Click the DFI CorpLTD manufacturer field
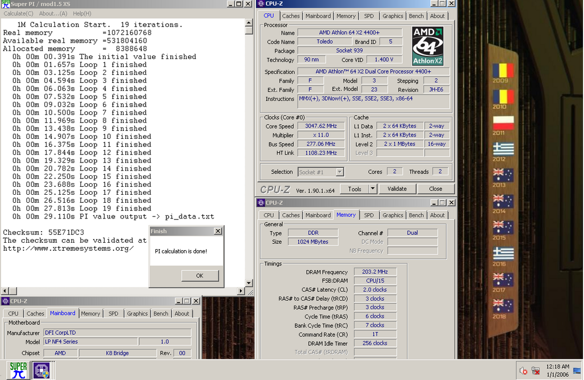Viewport: 584px width, 380px height. click(x=117, y=333)
